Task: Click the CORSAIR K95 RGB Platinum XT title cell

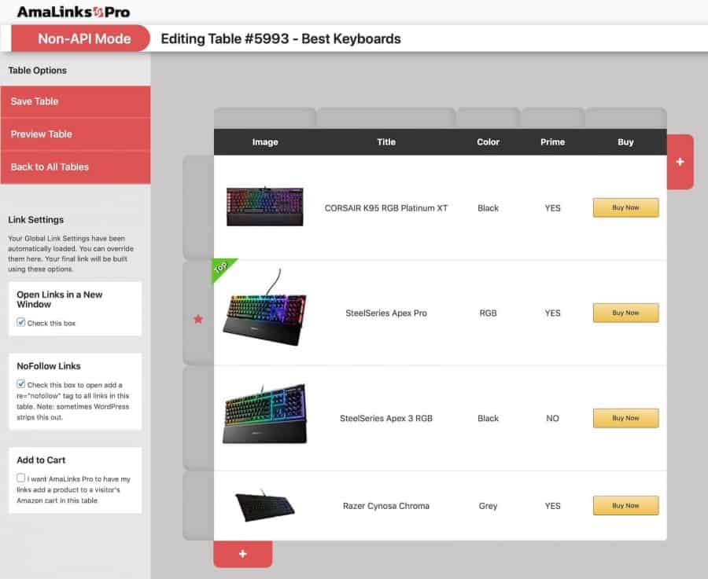Action: click(386, 208)
